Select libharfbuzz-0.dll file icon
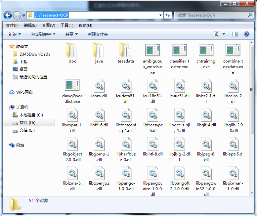The image size is (257, 216). 126,144
